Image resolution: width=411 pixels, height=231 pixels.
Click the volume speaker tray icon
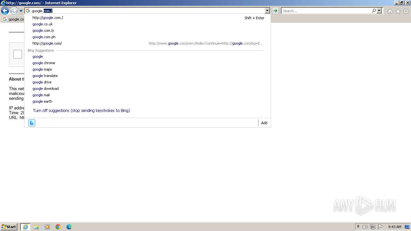pos(365,227)
